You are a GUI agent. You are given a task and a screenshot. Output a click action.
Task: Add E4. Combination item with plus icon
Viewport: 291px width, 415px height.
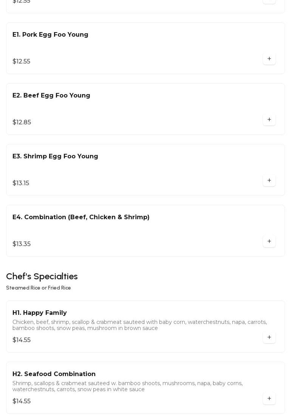tap(269, 241)
